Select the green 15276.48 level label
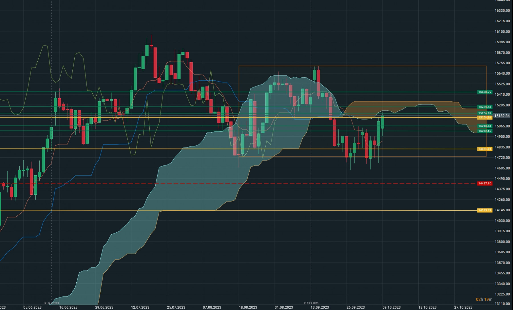Image resolution: width=513 pixels, height=310 pixels. pyautogui.click(x=484, y=107)
